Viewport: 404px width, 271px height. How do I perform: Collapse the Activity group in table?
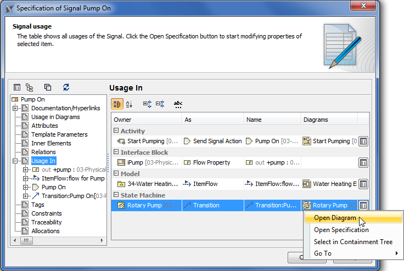point(116,131)
